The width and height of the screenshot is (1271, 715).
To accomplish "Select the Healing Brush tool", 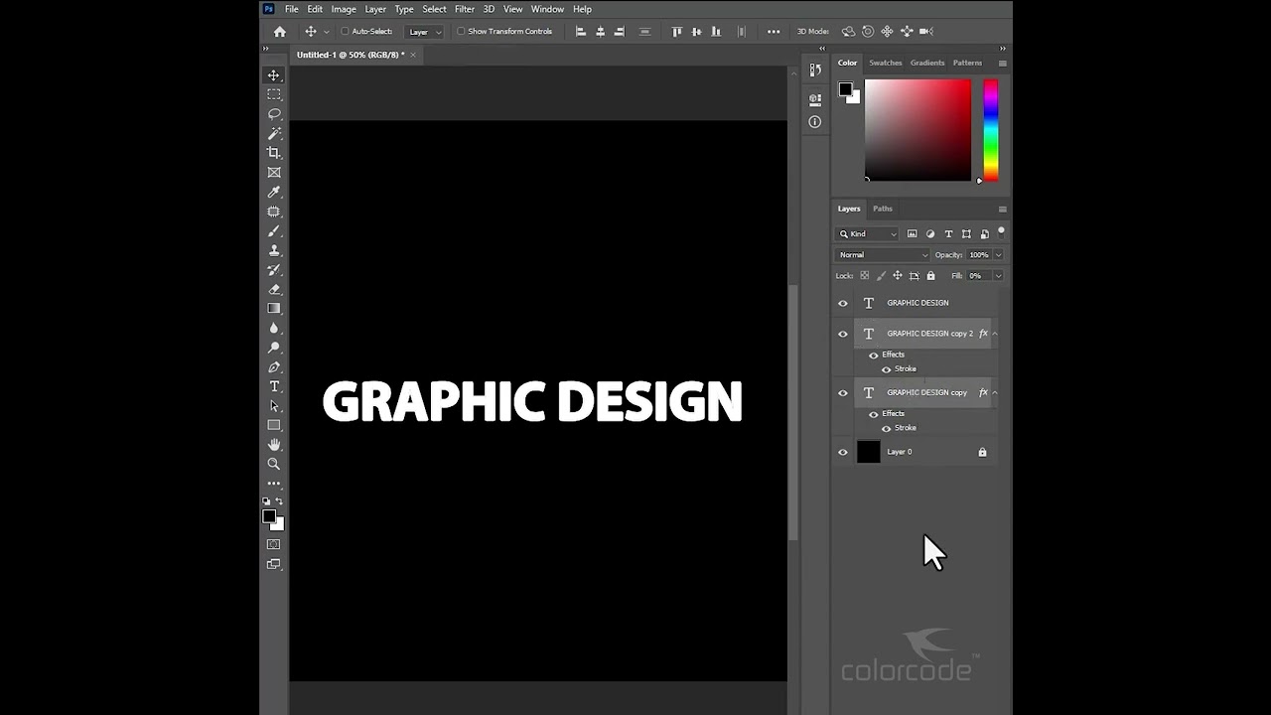I will point(274,212).
